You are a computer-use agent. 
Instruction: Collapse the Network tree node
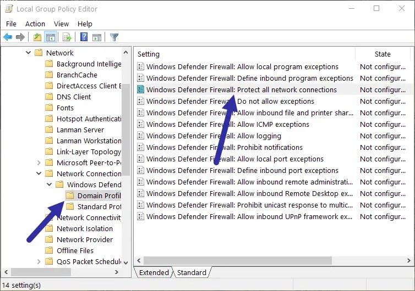(x=28, y=53)
